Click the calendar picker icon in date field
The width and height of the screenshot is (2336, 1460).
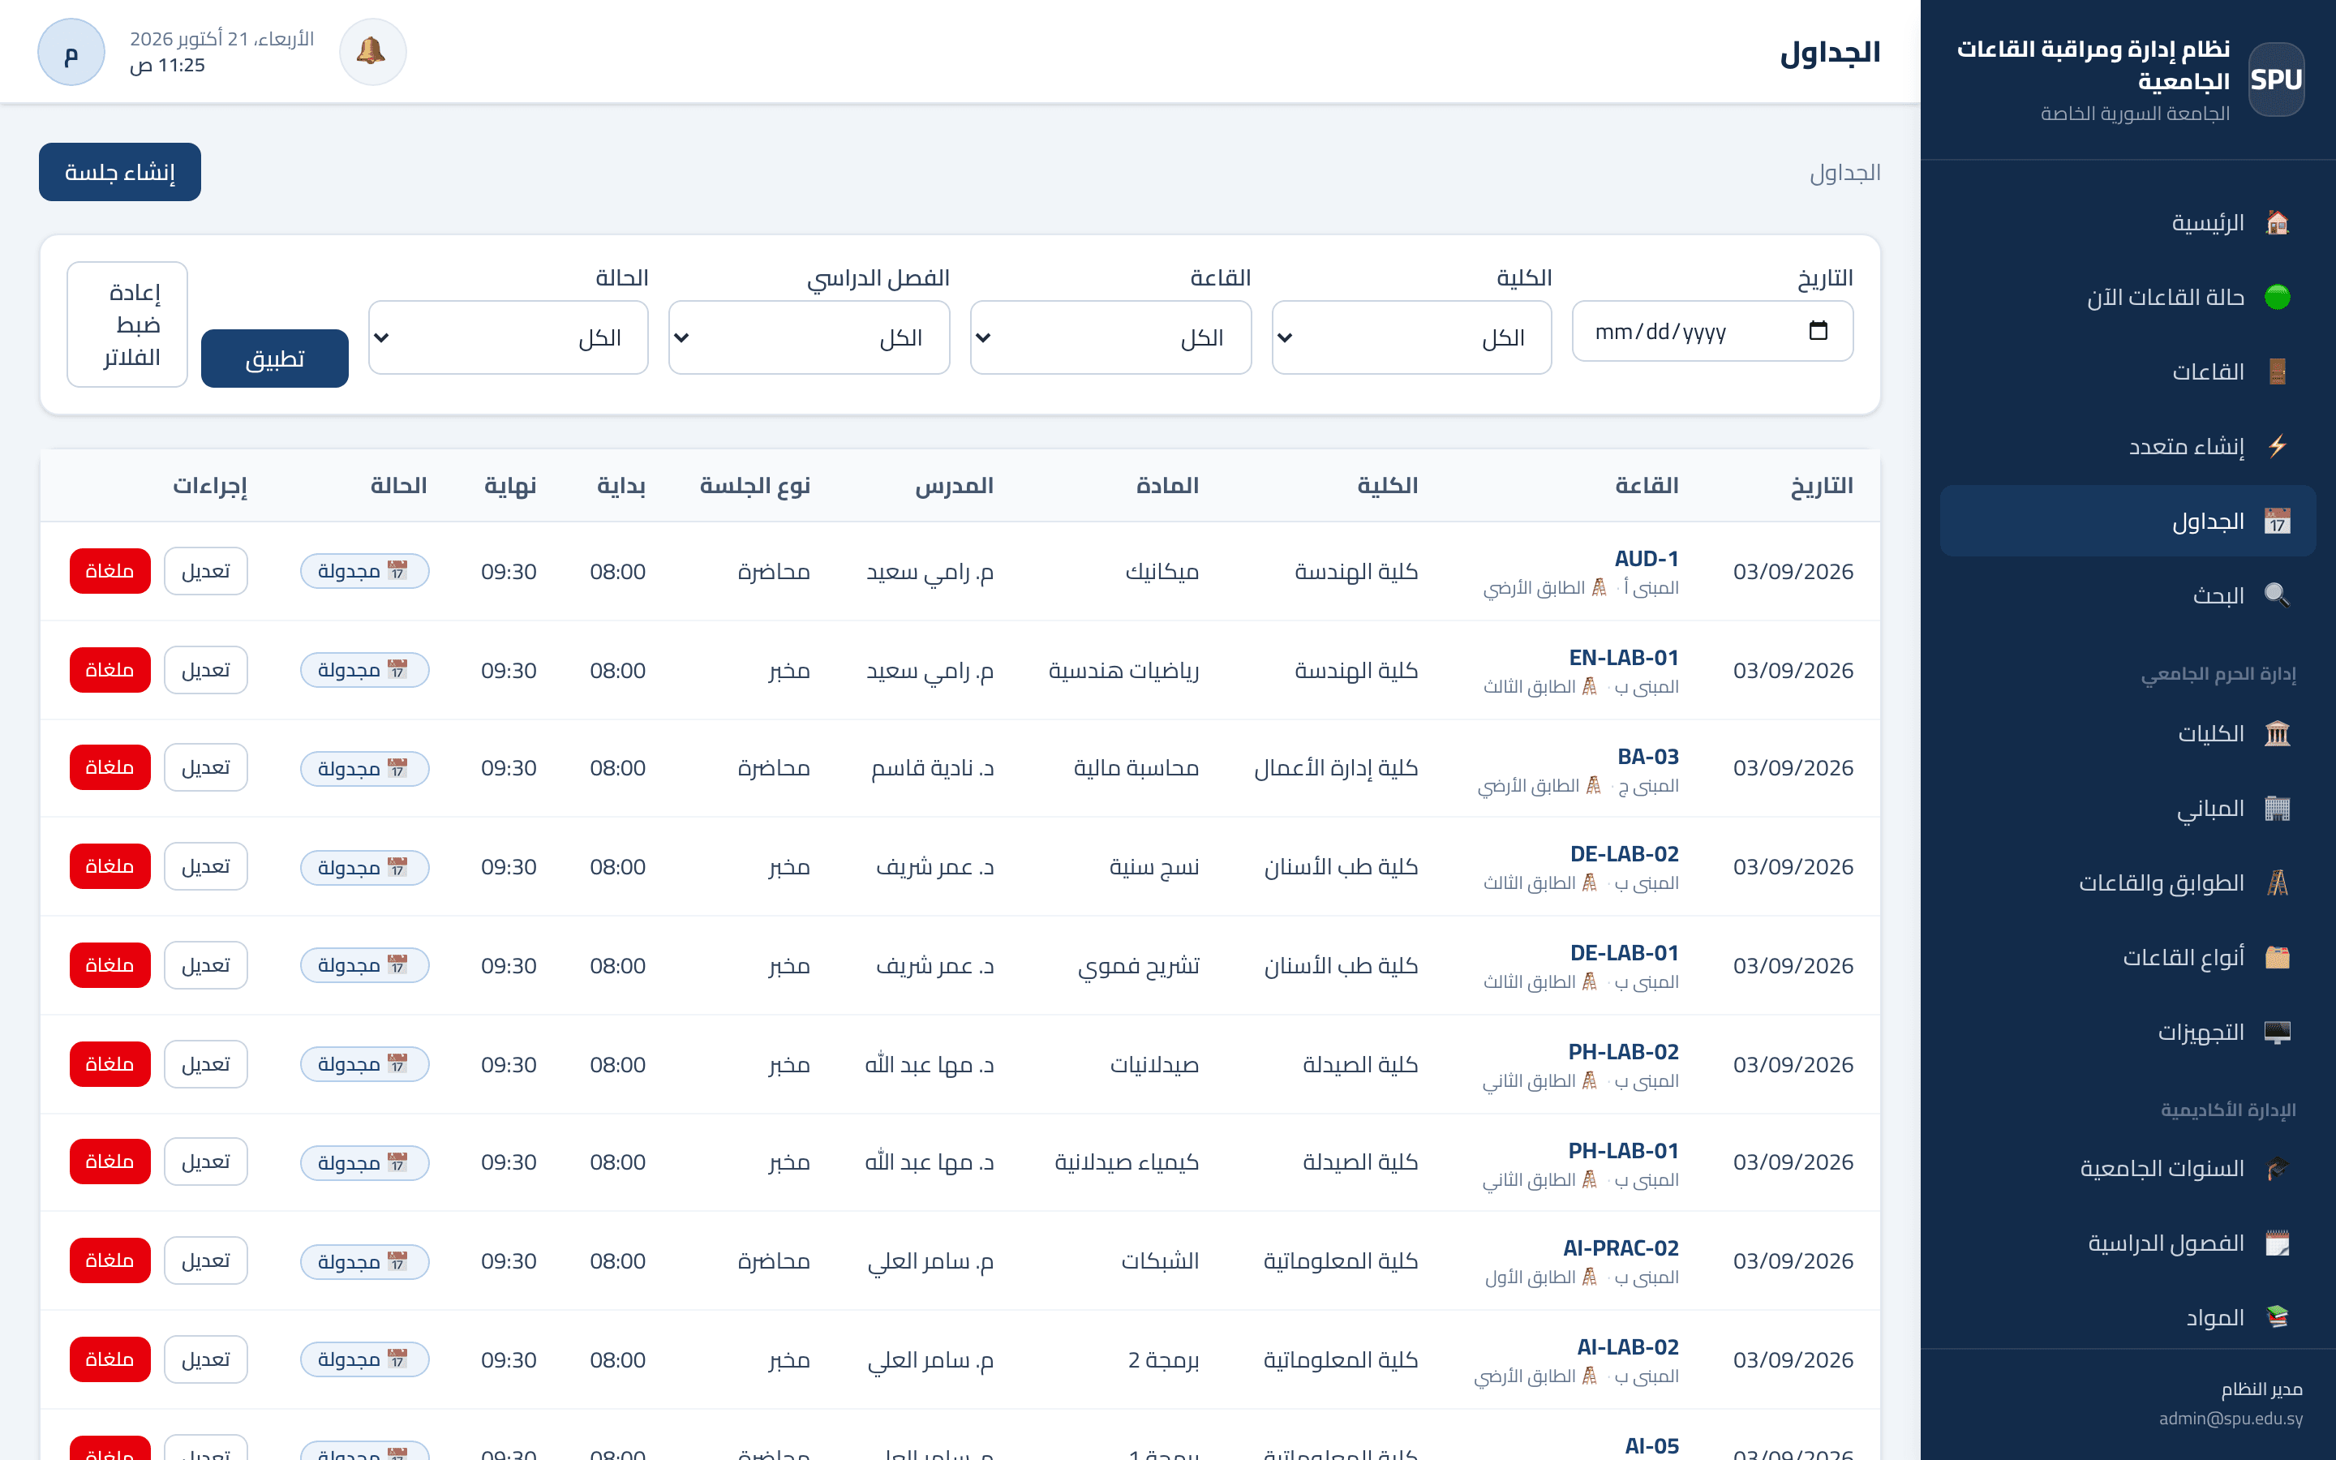(1818, 331)
